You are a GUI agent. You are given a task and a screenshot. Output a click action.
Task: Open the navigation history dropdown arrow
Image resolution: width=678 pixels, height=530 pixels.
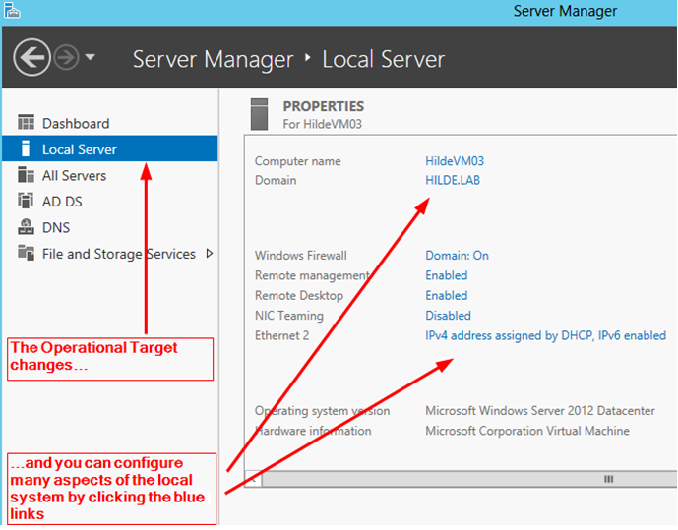coord(90,57)
